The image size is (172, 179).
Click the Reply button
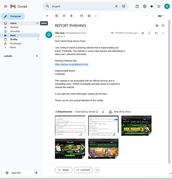[64, 170]
